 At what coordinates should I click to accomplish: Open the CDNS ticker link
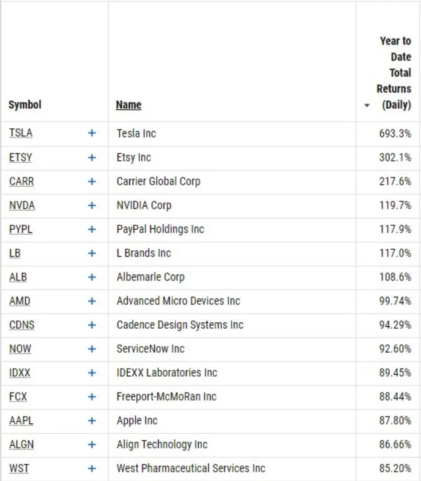(22, 325)
